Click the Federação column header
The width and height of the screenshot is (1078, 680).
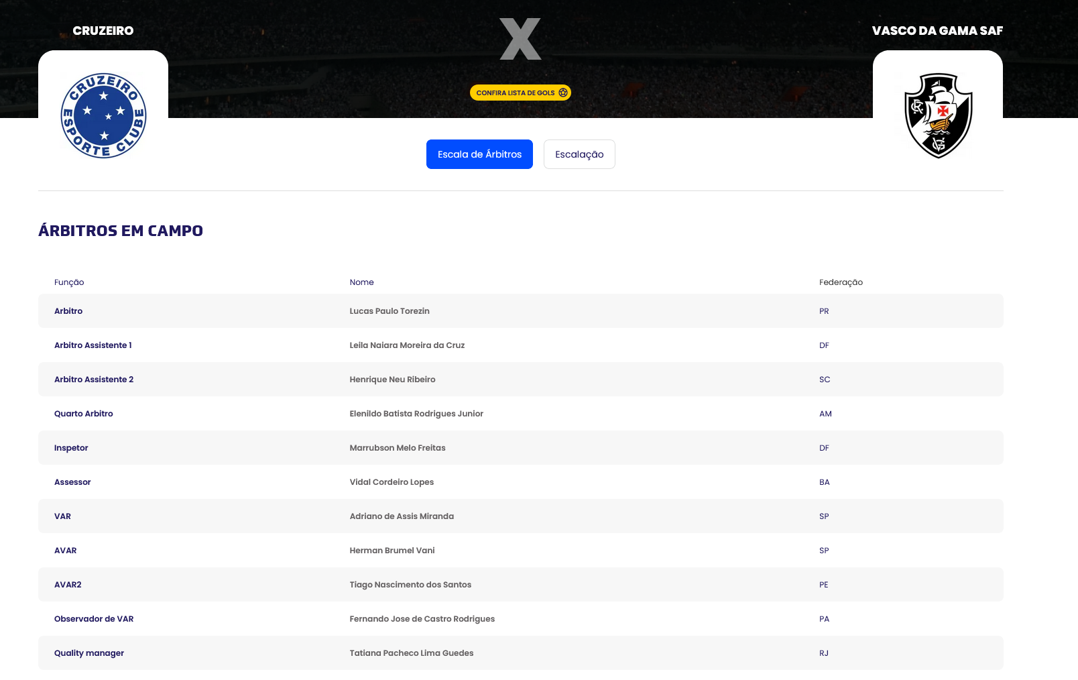click(841, 282)
